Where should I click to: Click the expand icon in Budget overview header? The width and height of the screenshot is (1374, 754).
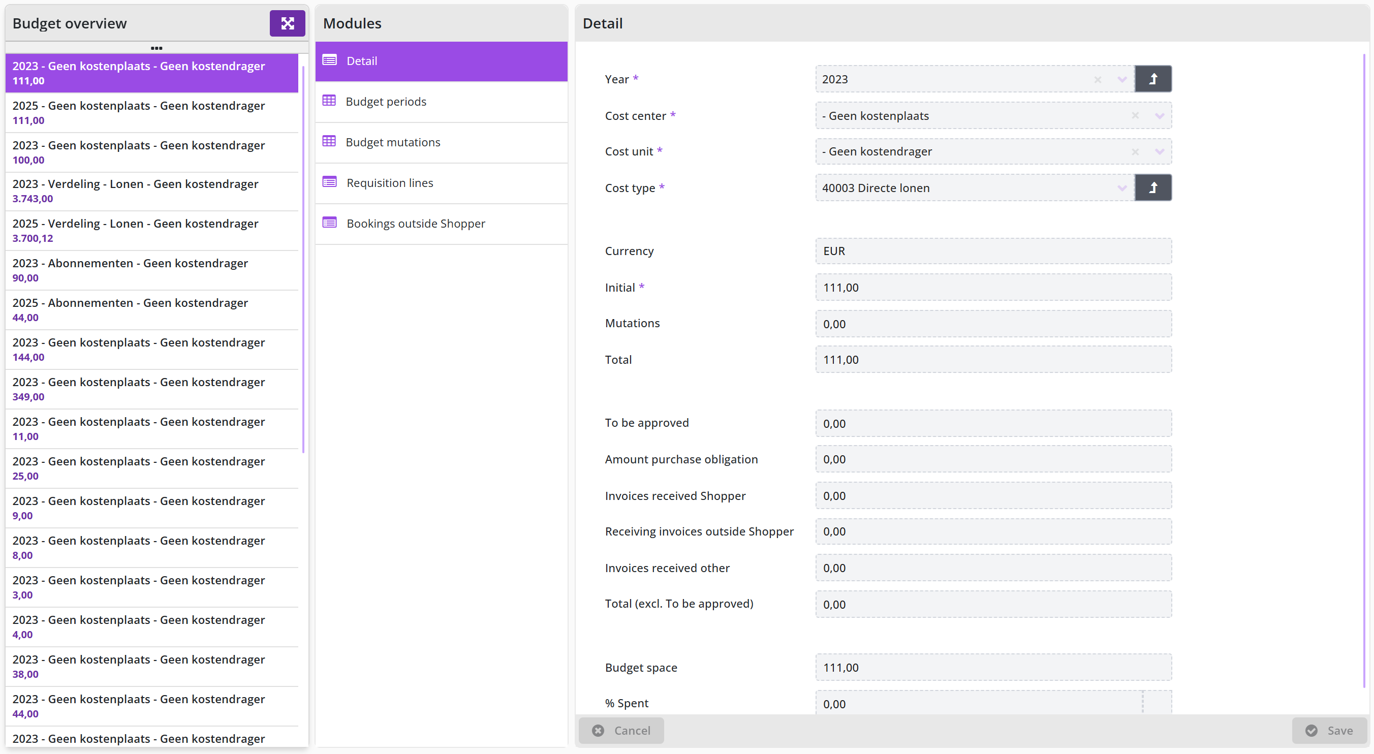[x=287, y=23]
